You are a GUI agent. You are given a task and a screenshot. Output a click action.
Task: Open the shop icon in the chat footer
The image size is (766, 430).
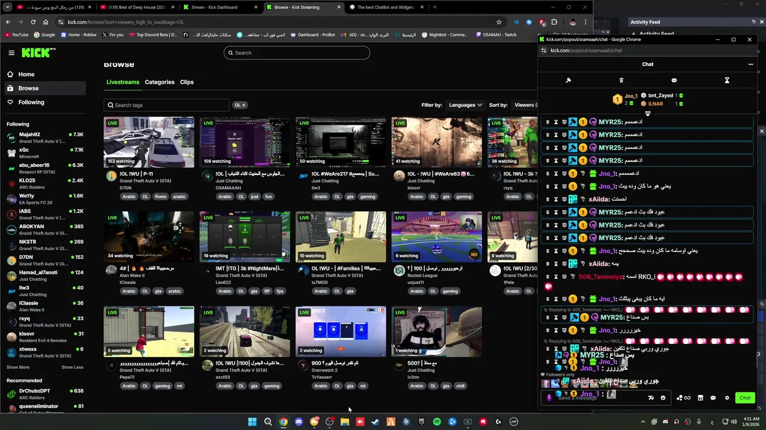tap(700, 398)
